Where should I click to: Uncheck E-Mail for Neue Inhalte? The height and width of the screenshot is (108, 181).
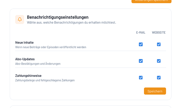(141, 44)
